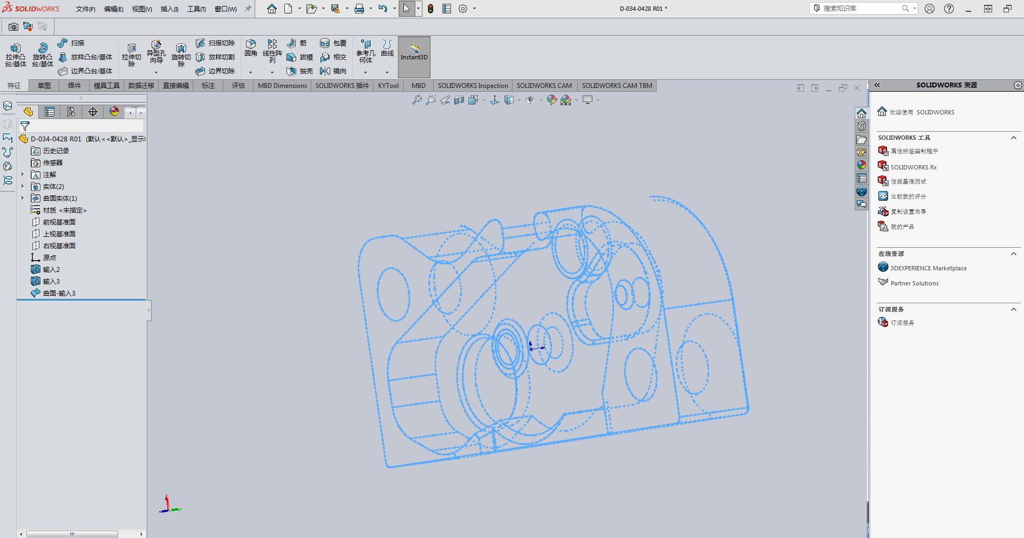Open the Appearances task pane tab
This screenshot has height=538, width=1024.
point(862,165)
